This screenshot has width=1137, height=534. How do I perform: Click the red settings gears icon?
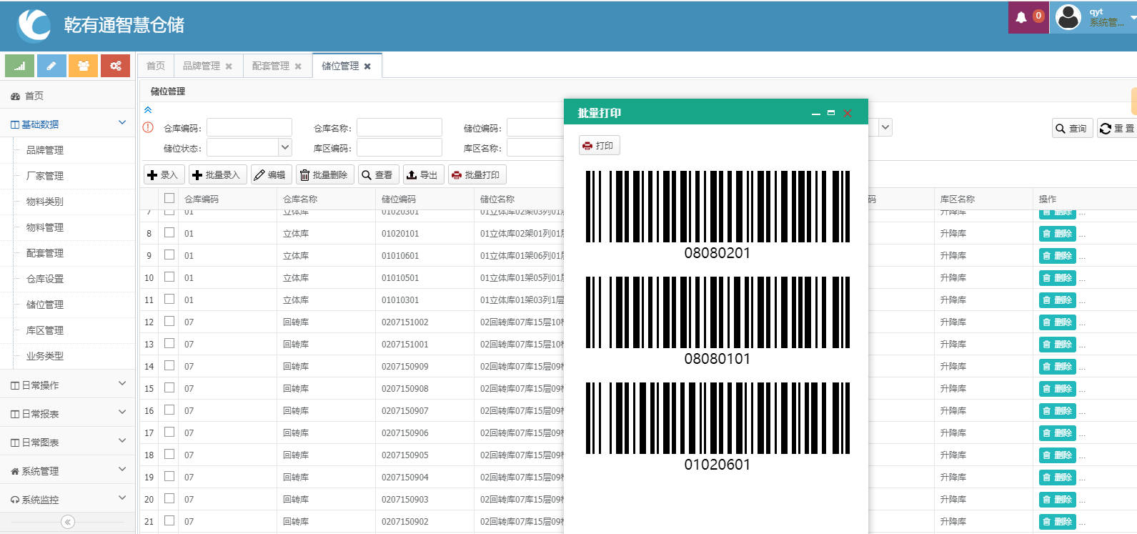(115, 66)
